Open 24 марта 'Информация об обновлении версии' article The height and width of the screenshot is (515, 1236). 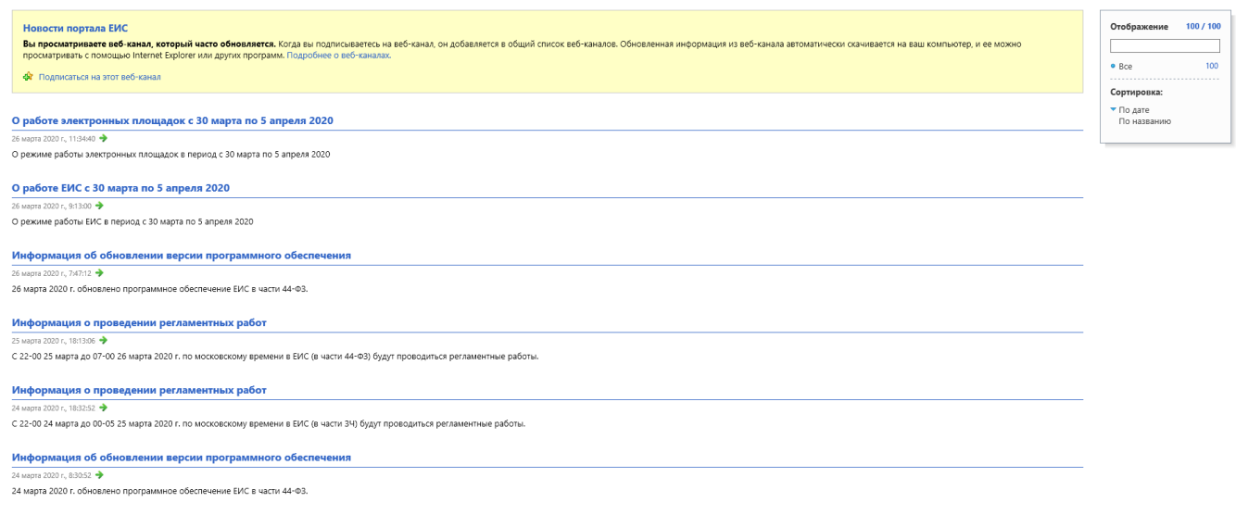(x=181, y=458)
